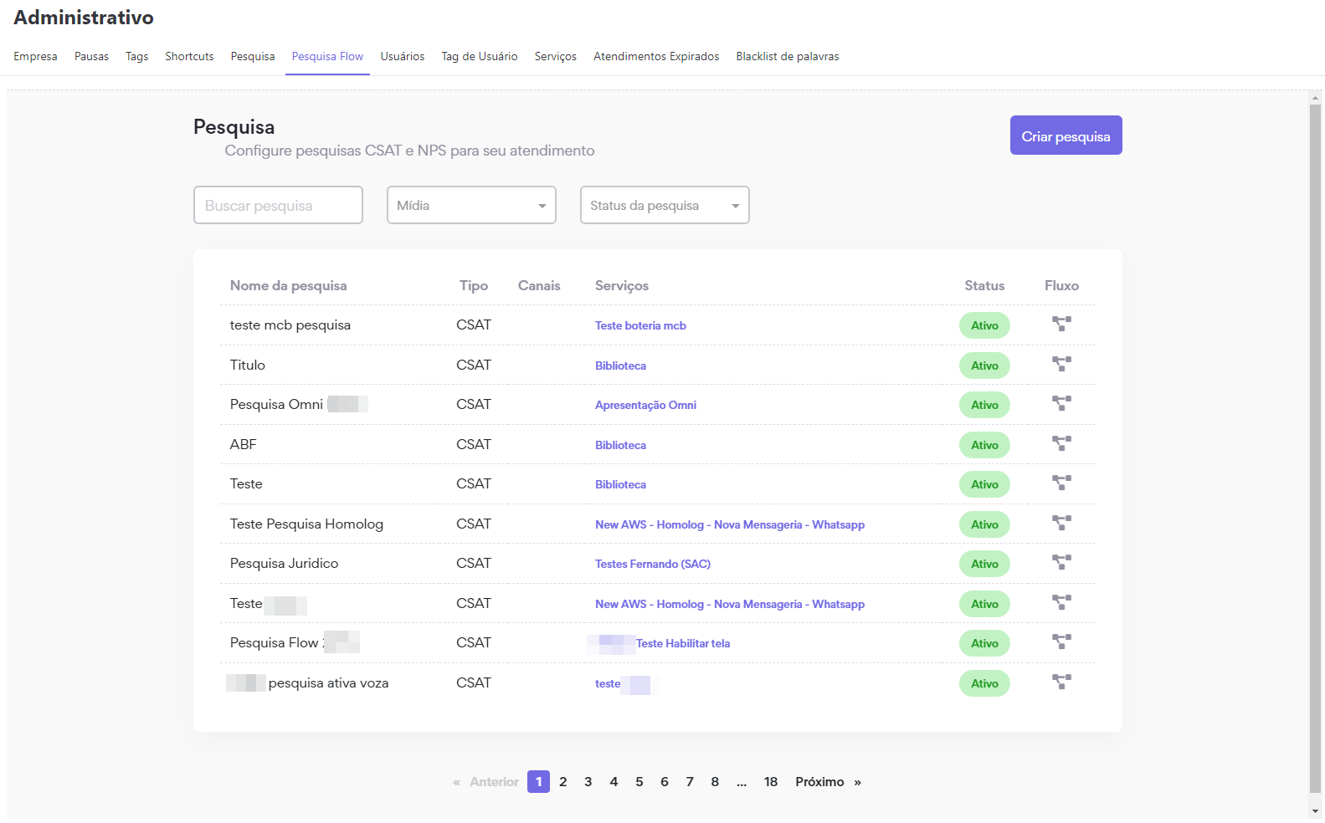Expand the Mídia dropdown
1325x823 pixels.
[471, 205]
